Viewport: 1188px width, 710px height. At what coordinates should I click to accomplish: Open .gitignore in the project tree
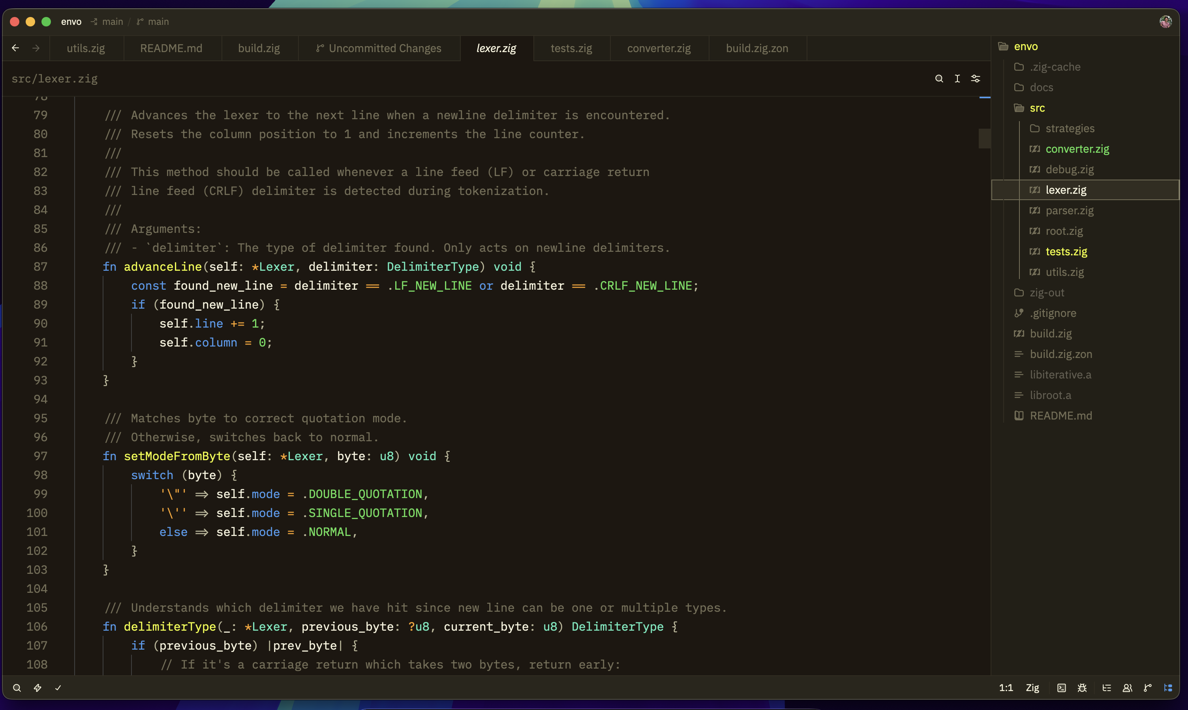(x=1086, y=313)
